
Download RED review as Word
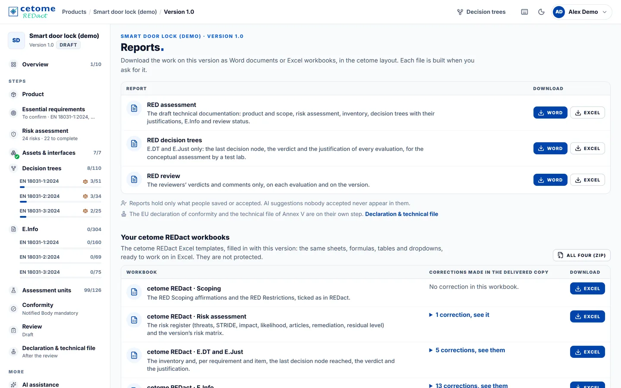click(x=550, y=180)
